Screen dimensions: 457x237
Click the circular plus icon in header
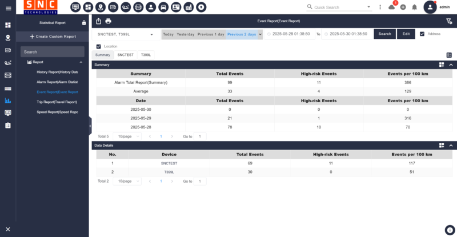pos(403,7)
